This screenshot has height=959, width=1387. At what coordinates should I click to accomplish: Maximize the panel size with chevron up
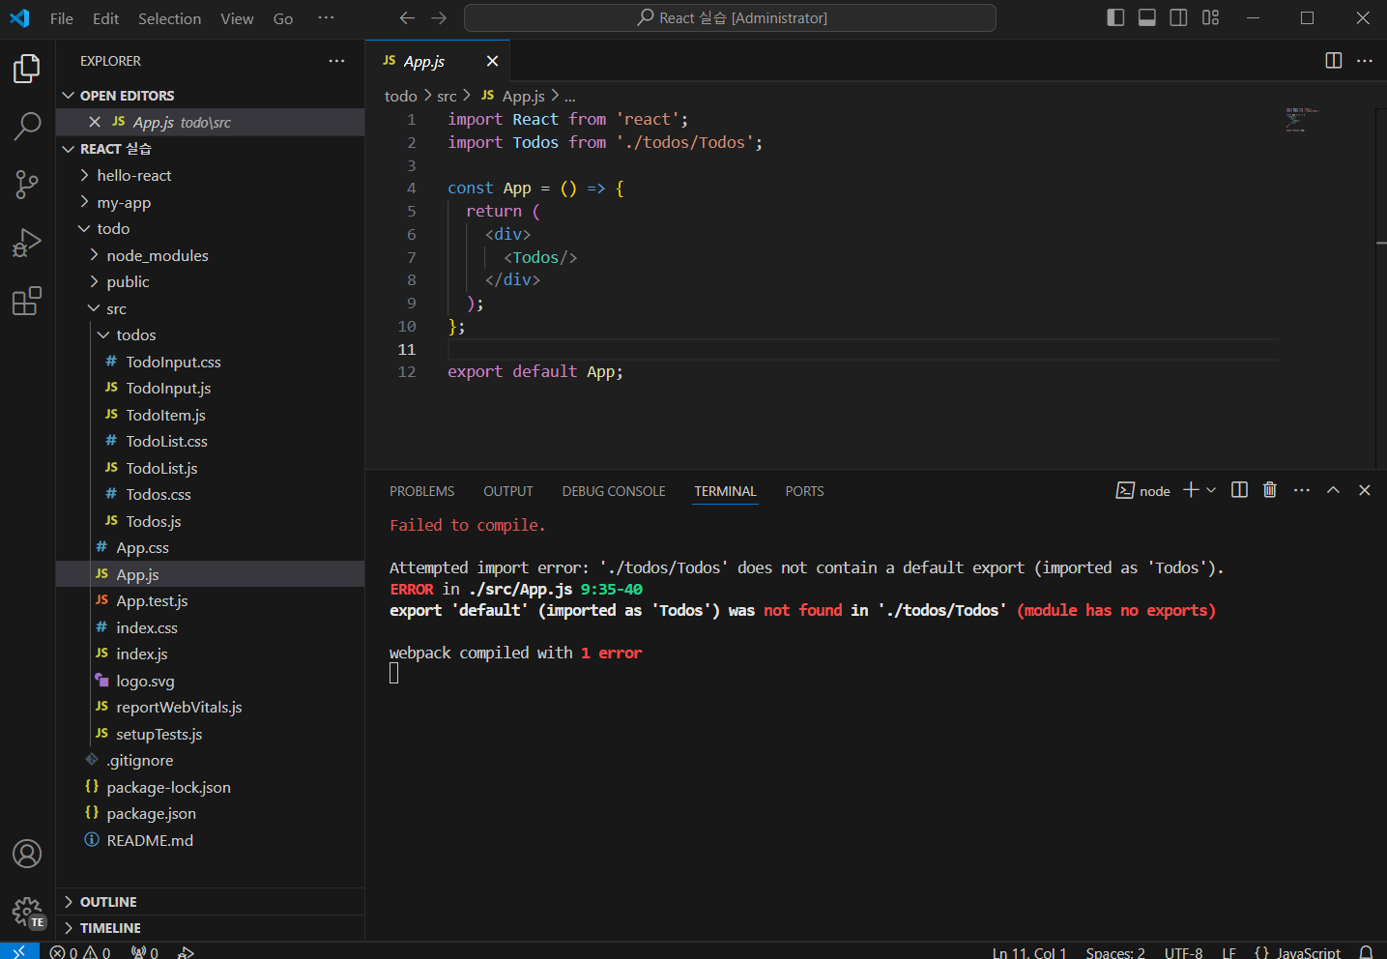(1333, 490)
